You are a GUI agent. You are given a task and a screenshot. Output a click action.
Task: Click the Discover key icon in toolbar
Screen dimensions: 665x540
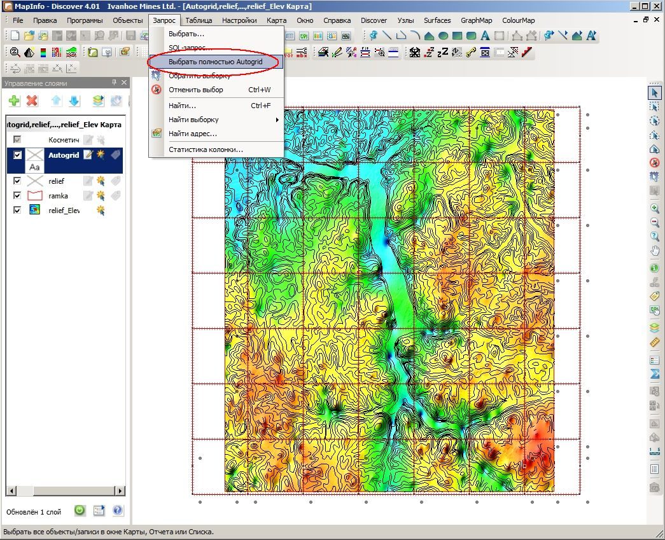(x=471, y=53)
